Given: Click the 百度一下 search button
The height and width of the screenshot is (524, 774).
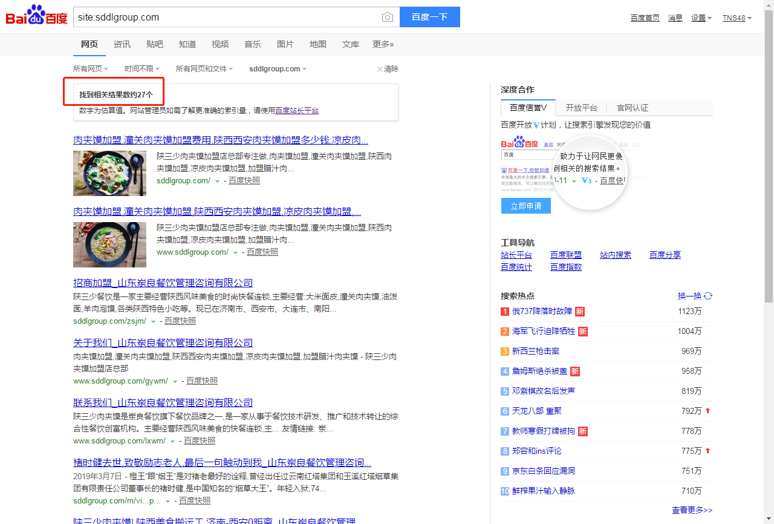Looking at the screenshot, I should (430, 17).
